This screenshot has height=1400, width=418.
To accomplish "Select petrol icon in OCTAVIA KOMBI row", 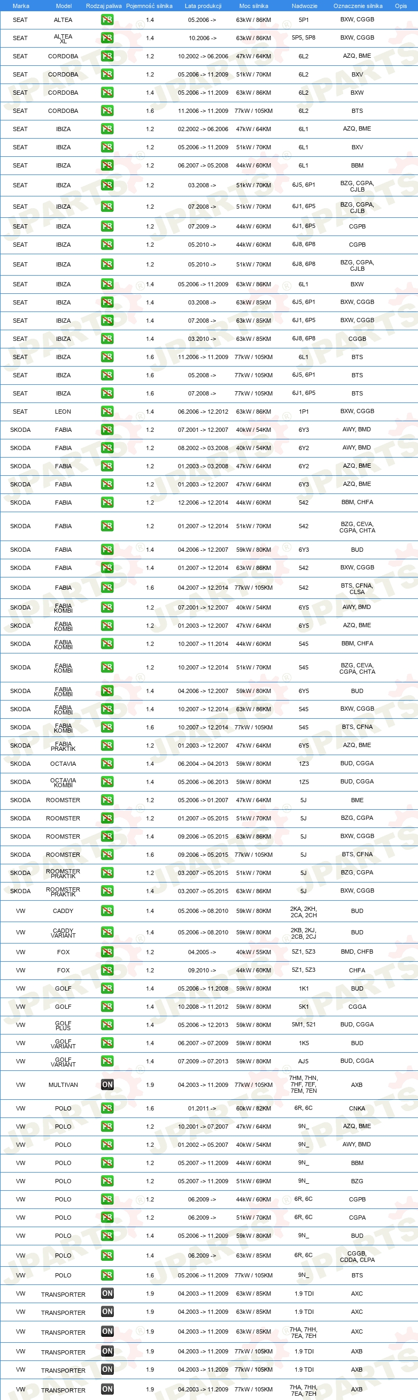I will pos(107,782).
